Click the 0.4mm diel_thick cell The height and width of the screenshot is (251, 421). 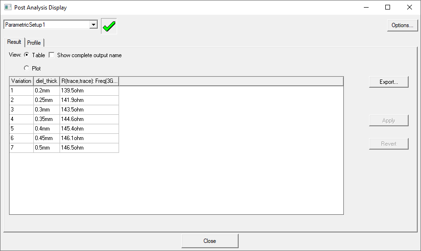tap(47, 129)
